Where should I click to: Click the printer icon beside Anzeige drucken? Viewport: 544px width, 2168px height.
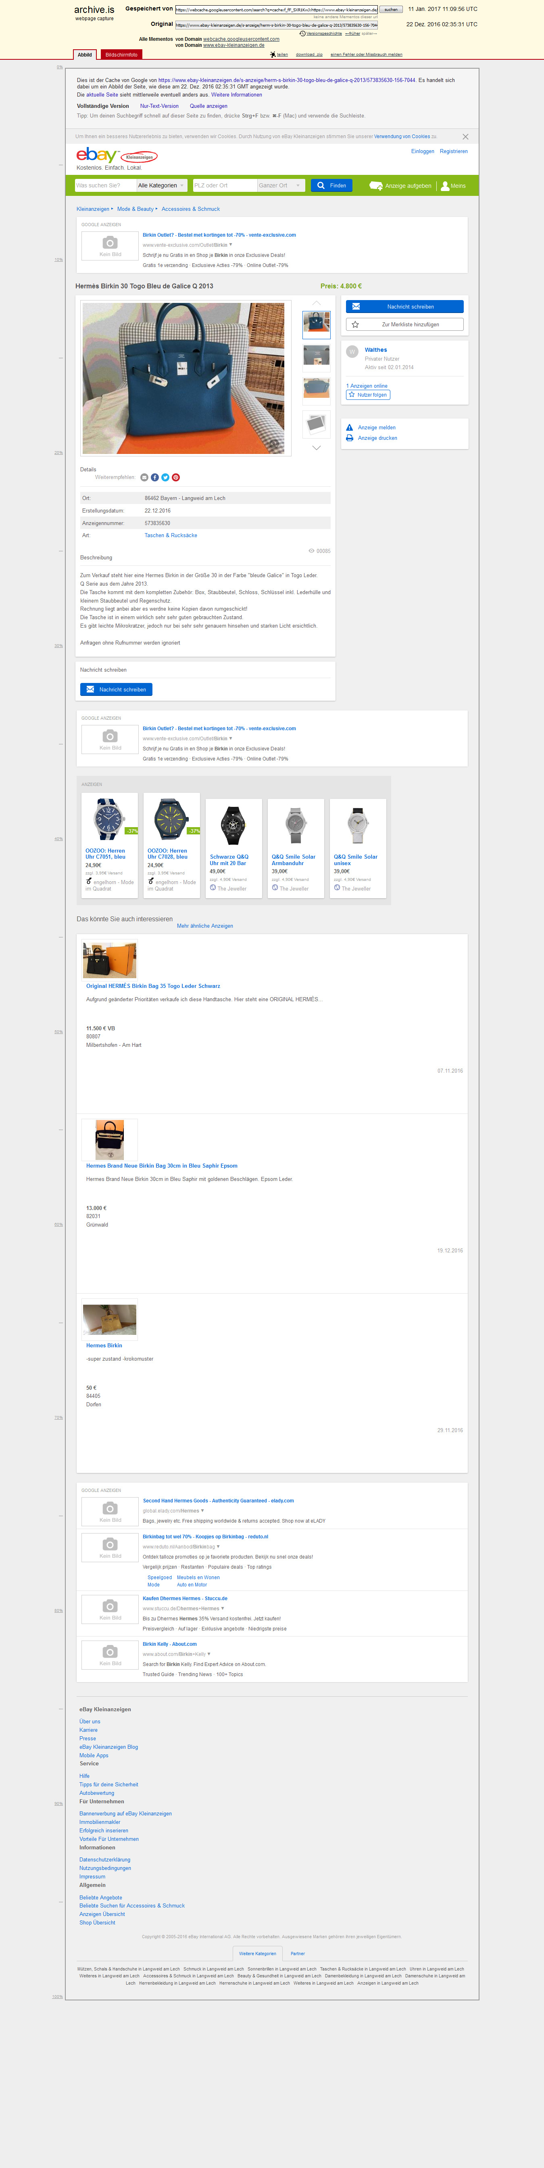pos(350,439)
